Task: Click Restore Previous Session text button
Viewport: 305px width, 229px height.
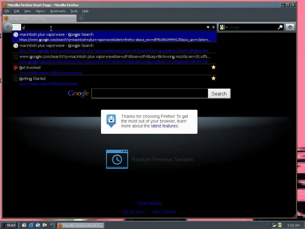Action: [x=162, y=159]
